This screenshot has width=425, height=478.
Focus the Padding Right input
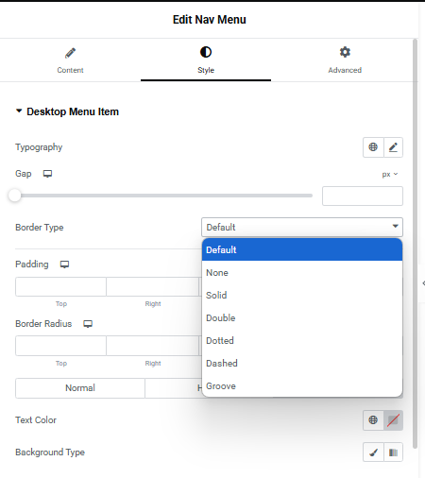[153, 286]
